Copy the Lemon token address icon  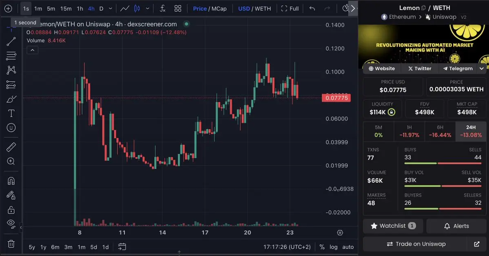tap(423, 8)
